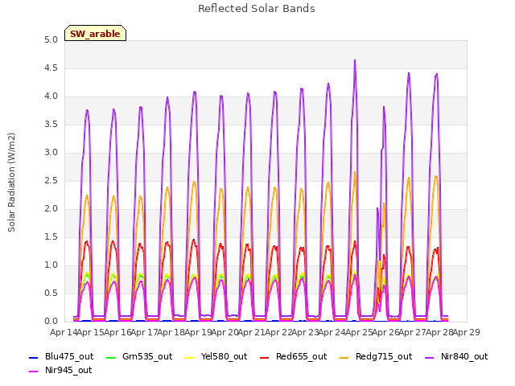Screen dimensions: 515x386
Task: Click the 1.0 y-axis tick label
Action: 51,265
